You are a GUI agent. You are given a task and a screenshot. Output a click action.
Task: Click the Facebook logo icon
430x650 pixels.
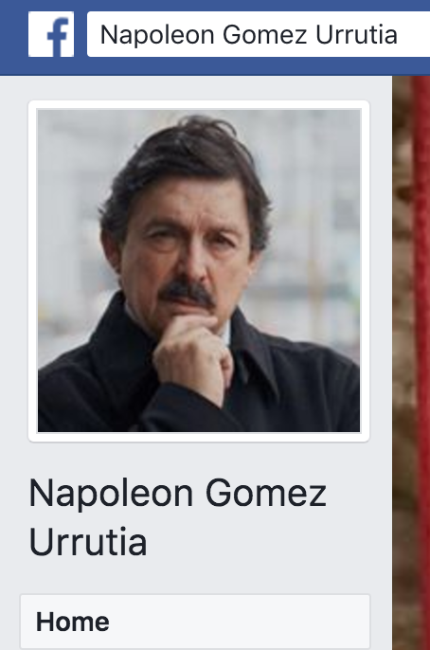(51, 34)
